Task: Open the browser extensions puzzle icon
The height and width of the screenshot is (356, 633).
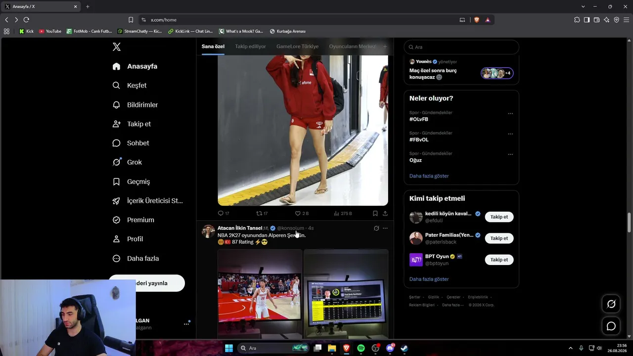Action: point(577,20)
